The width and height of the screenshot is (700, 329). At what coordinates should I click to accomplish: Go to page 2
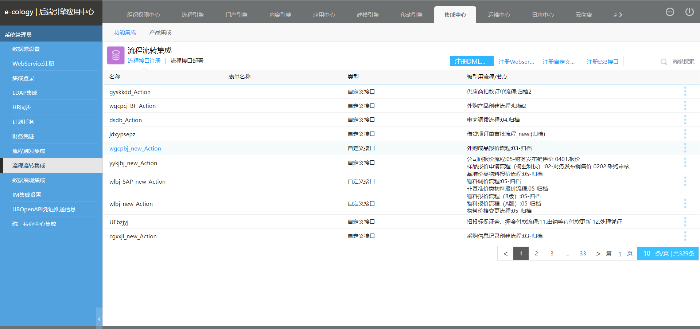click(x=536, y=254)
